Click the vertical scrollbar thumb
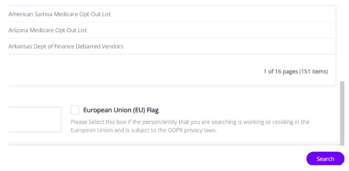The image size is (349, 171). pos(342,113)
